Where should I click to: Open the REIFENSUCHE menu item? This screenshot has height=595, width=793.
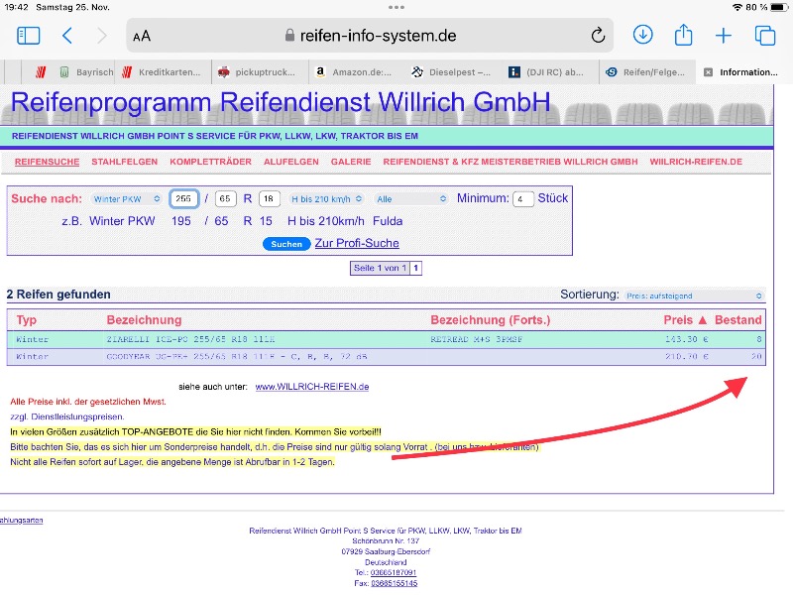coord(47,162)
